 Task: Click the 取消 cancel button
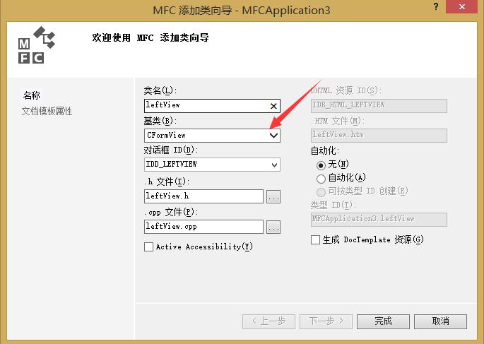coord(440,321)
